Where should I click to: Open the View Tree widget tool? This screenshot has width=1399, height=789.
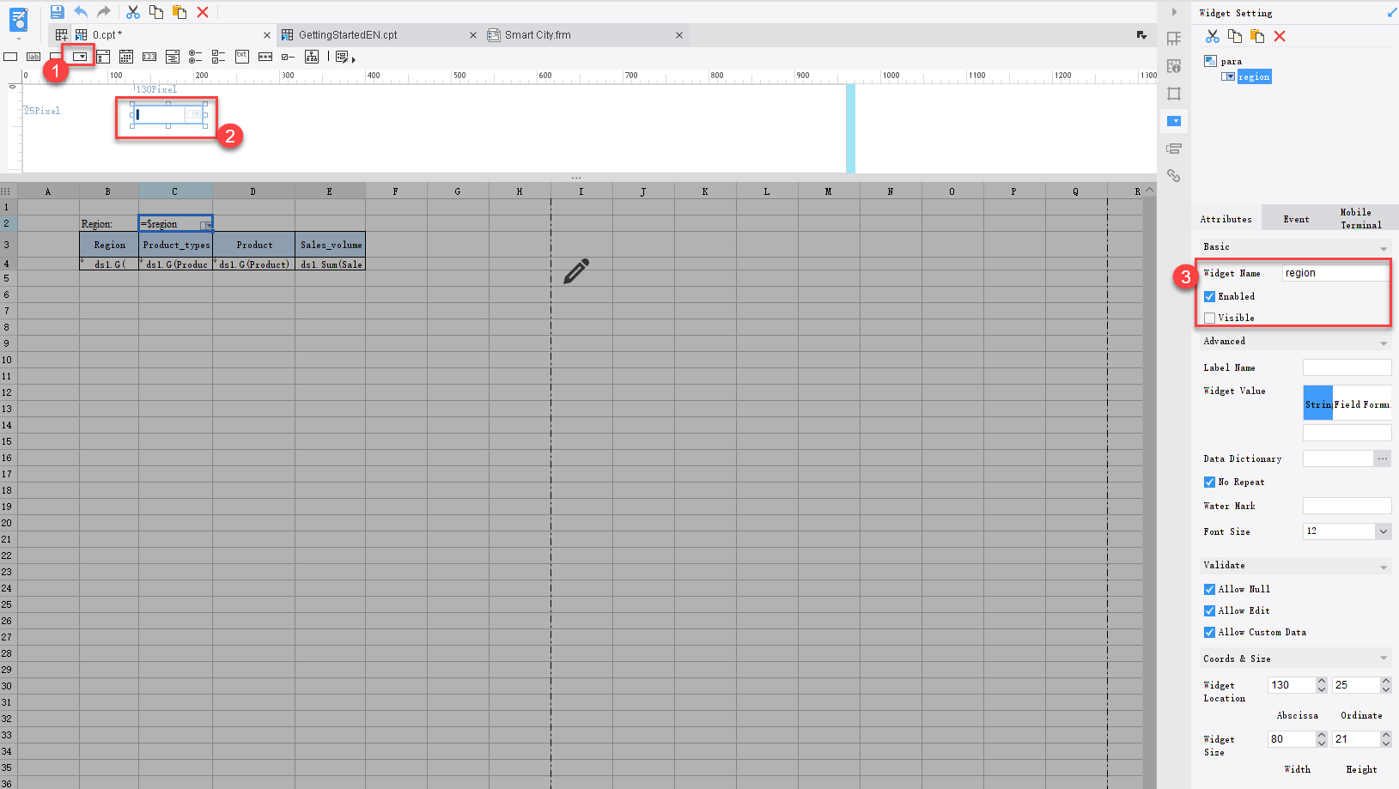click(311, 56)
